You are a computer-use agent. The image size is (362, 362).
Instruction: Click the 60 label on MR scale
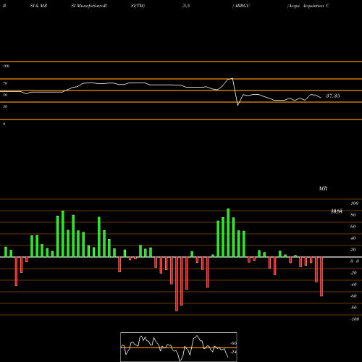(353, 227)
